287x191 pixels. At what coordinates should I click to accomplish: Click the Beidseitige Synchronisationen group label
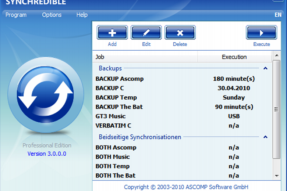pos(140,137)
